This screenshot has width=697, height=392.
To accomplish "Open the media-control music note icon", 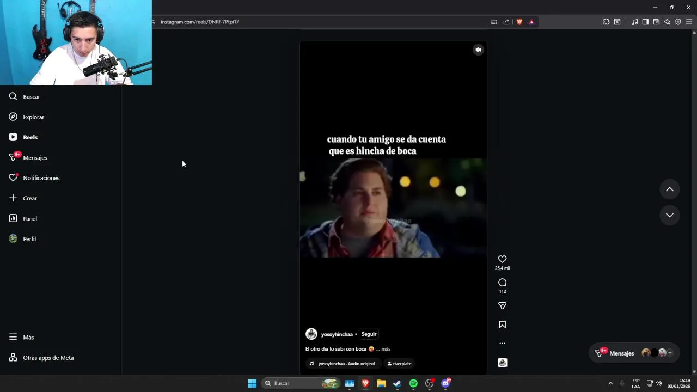I will (634, 22).
